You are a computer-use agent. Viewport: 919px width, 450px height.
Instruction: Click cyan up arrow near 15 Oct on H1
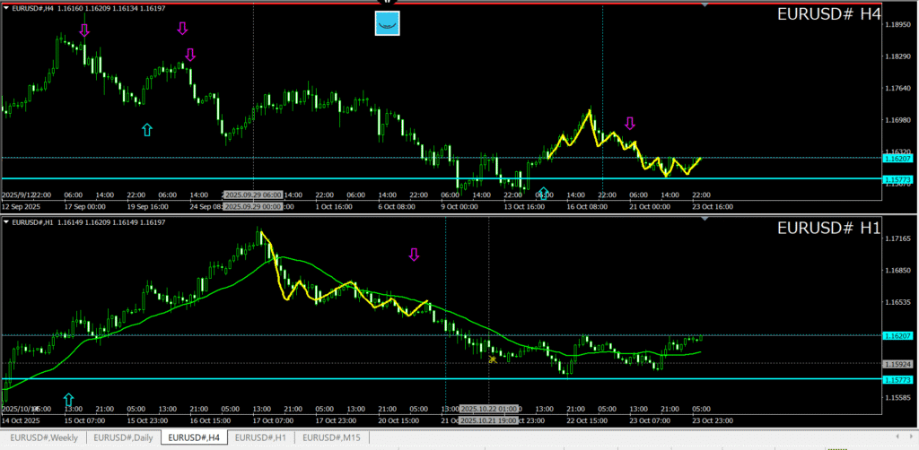(x=68, y=399)
